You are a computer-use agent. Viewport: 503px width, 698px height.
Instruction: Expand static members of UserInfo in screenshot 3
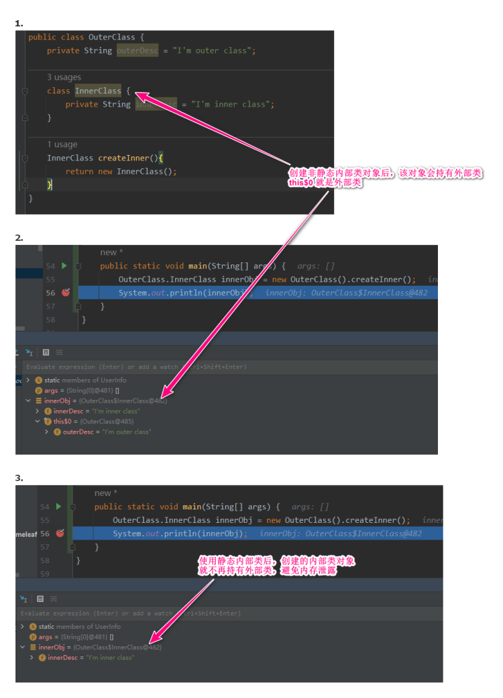pyautogui.click(x=22, y=626)
